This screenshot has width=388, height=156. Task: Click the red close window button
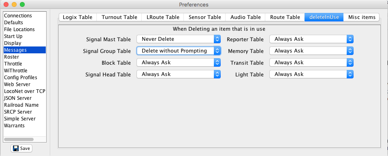(x=6, y=4)
